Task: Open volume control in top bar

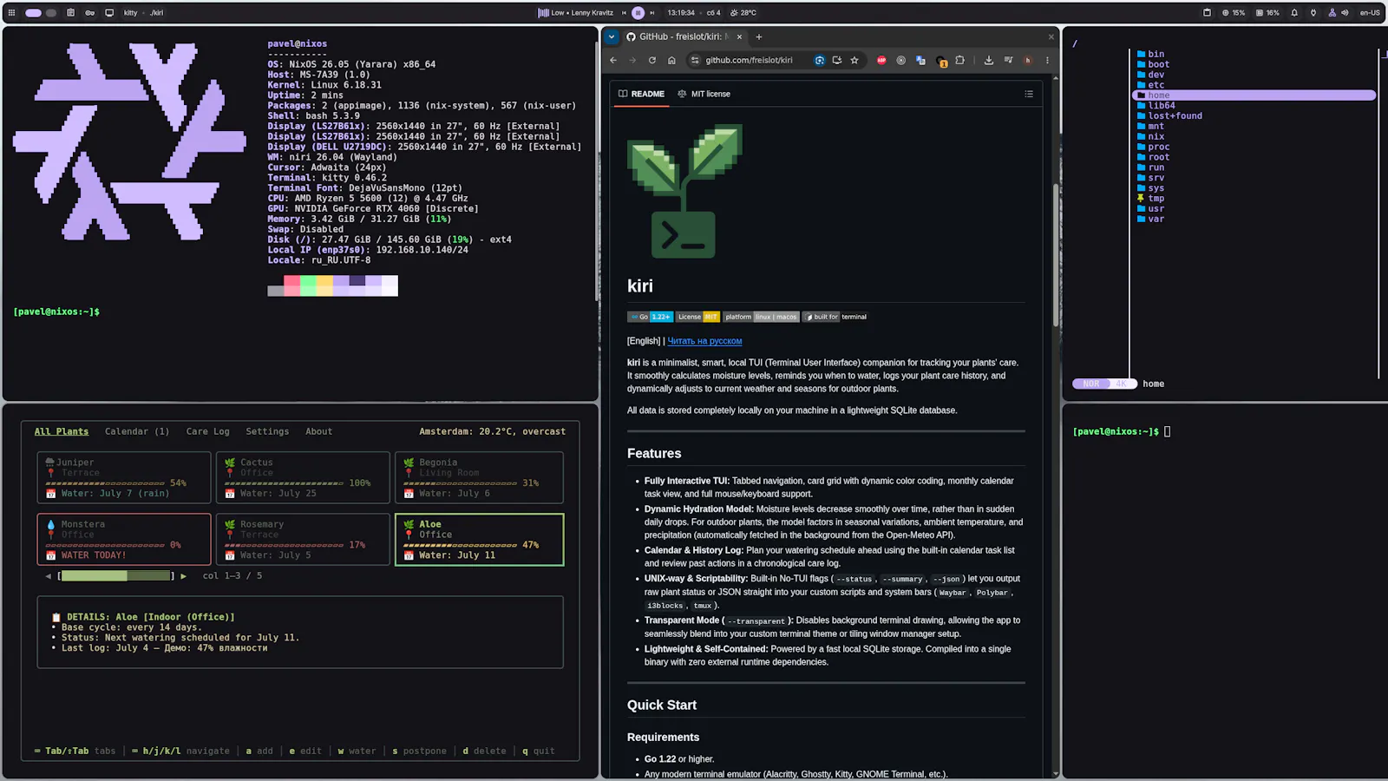Action: pos(1345,13)
